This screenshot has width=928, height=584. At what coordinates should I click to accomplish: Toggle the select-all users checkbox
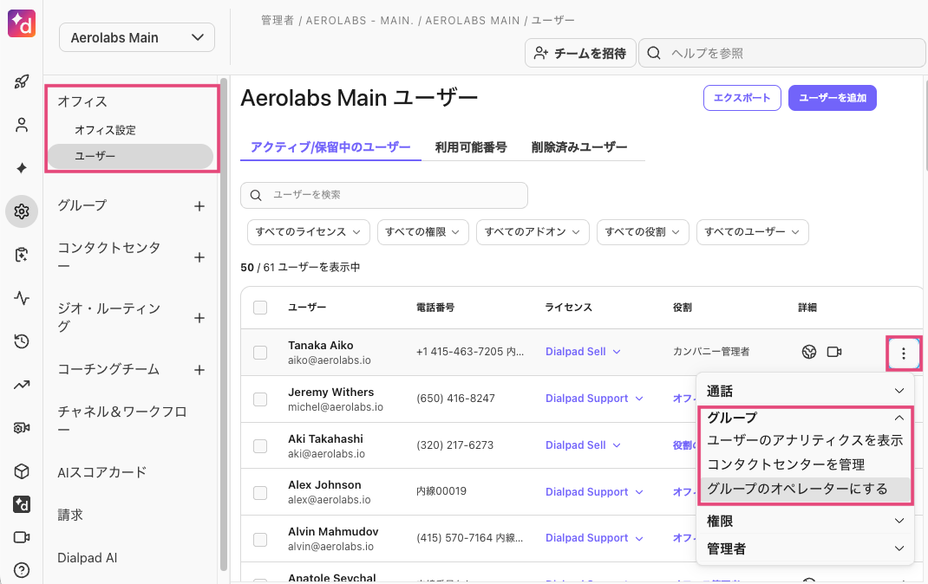260,308
